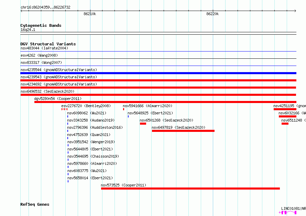
Task: Select esv2276720 (Bentley2008) label
Action: coord(86,106)
